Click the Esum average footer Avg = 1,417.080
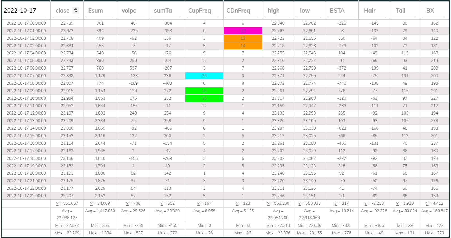451x238 pixels. pos(100,211)
